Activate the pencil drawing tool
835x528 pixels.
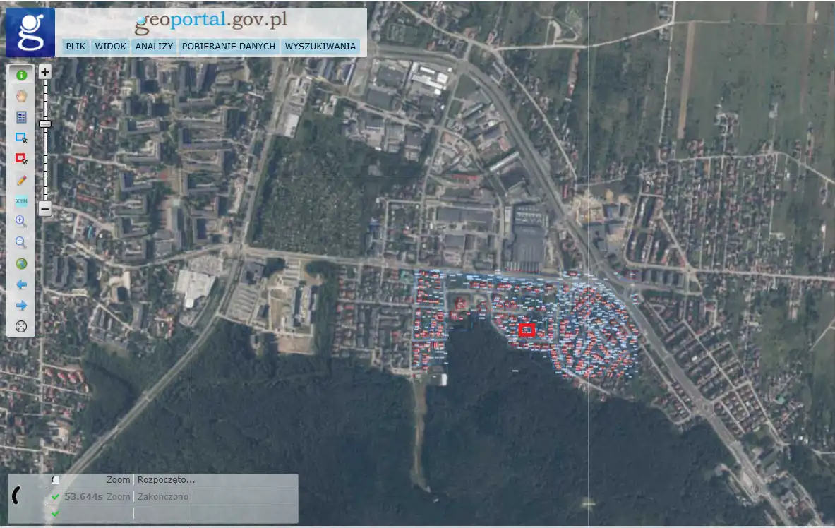click(21, 180)
